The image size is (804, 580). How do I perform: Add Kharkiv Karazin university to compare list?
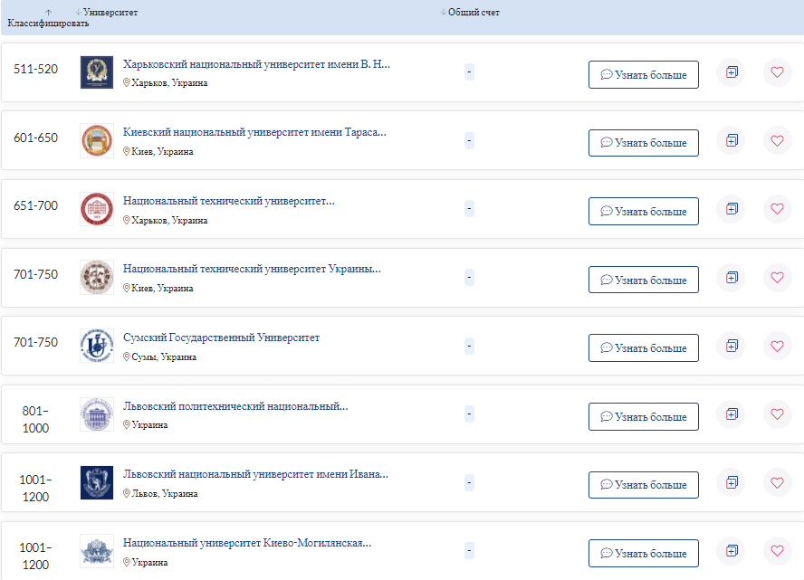coord(732,72)
